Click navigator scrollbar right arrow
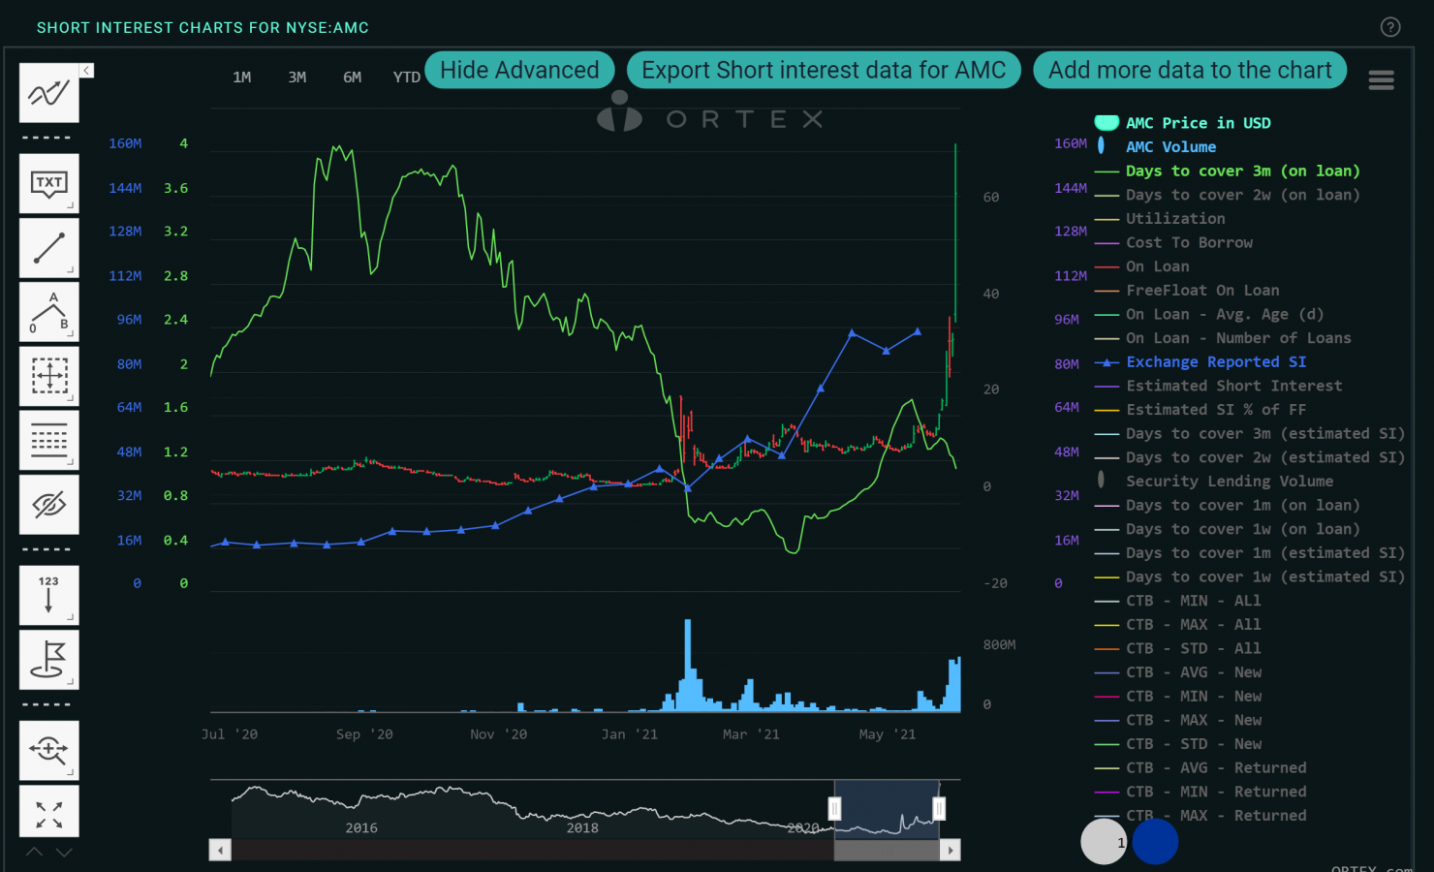Screen dimensions: 1434x872 951,850
